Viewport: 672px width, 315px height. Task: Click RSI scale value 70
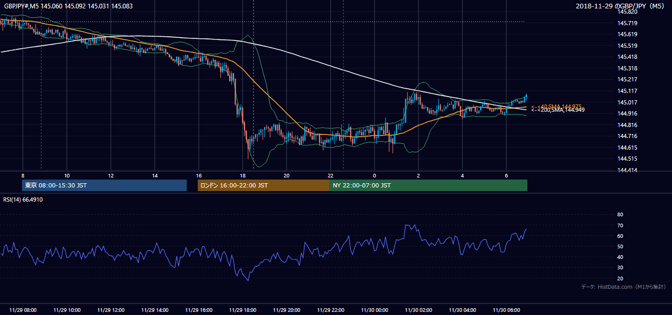(x=620, y=225)
